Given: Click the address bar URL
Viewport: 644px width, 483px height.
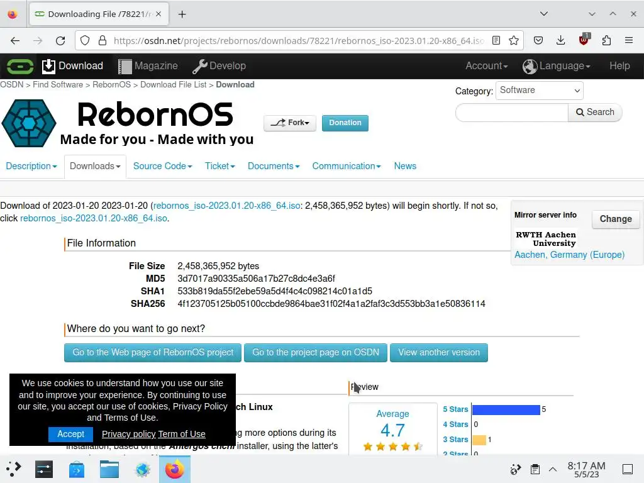Looking at the screenshot, I should pos(299,41).
